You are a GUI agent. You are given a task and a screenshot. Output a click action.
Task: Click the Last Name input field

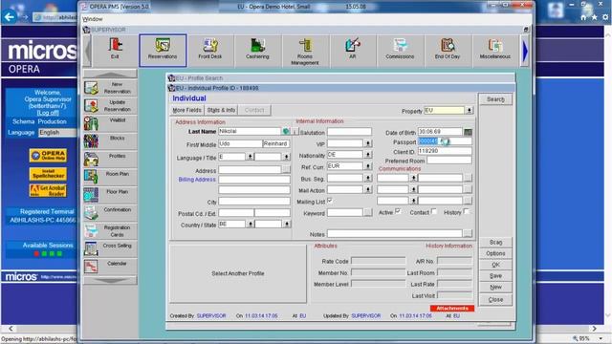[x=250, y=132]
